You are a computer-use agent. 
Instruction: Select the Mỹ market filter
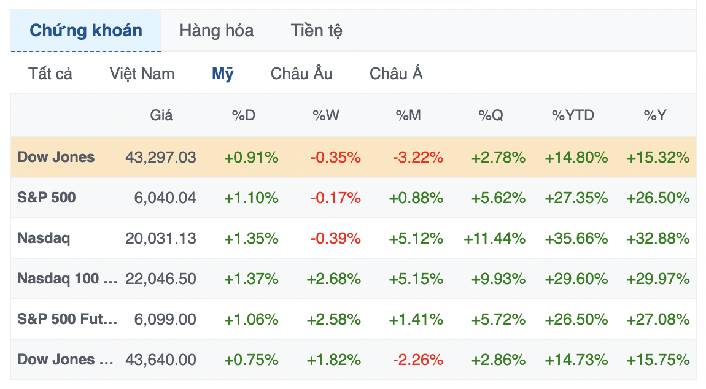[x=223, y=74]
